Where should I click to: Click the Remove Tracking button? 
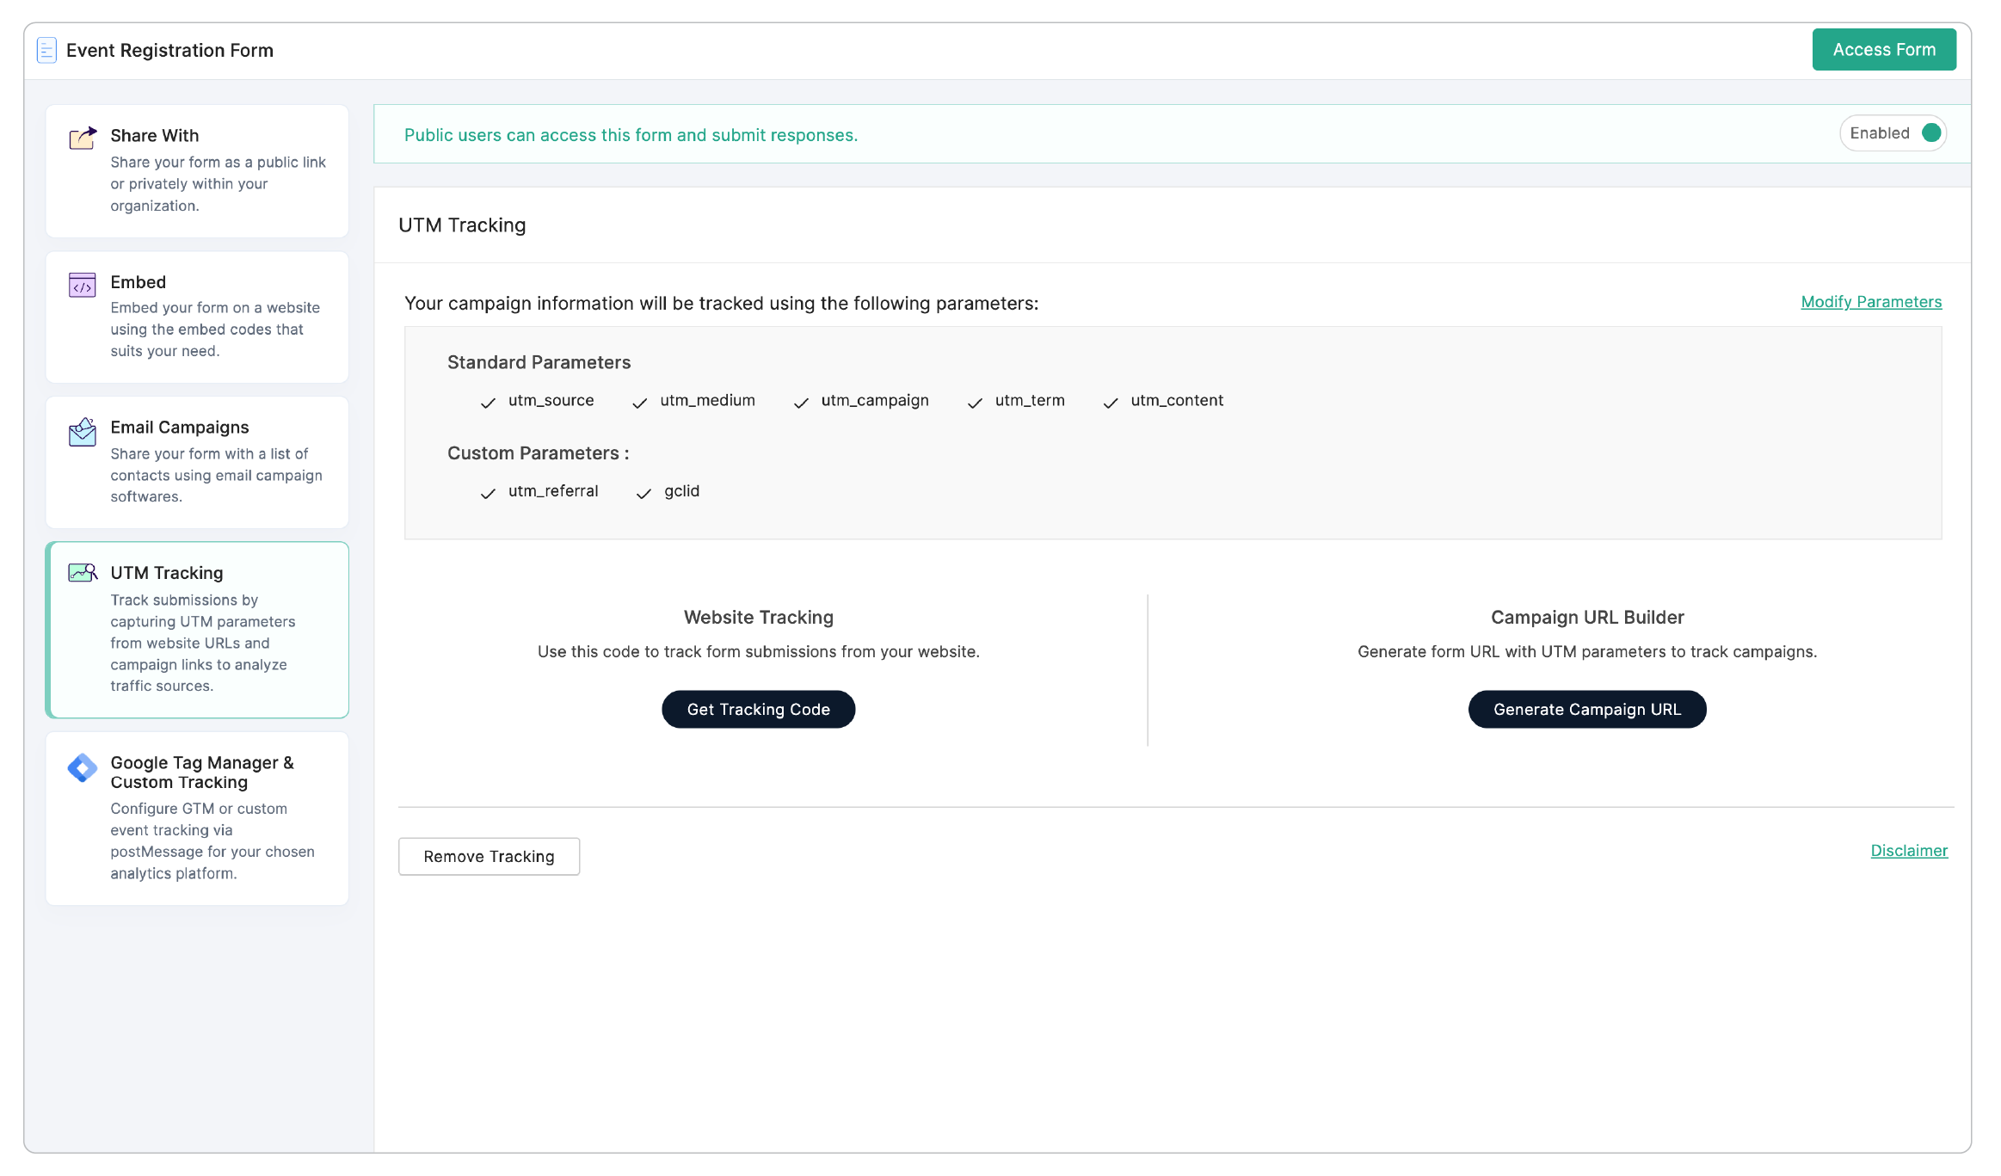[489, 857]
